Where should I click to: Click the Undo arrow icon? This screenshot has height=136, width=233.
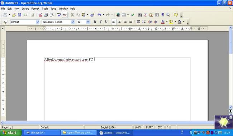coord(99,15)
